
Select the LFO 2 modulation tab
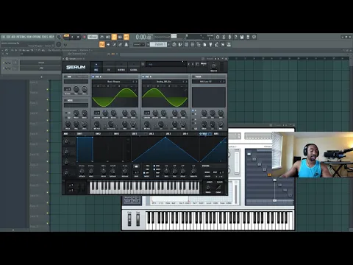pyautogui.click(x=151, y=134)
